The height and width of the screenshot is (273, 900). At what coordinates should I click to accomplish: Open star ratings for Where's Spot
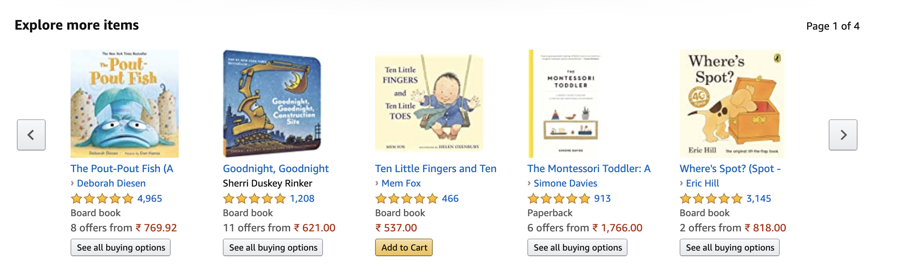pyautogui.click(x=711, y=199)
